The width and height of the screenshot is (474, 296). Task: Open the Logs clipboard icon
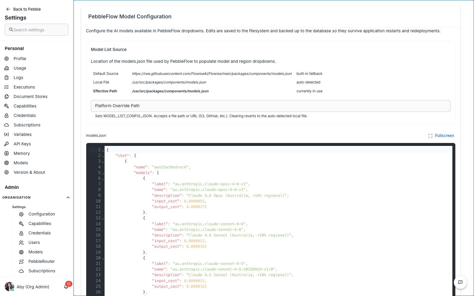click(7, 78)
